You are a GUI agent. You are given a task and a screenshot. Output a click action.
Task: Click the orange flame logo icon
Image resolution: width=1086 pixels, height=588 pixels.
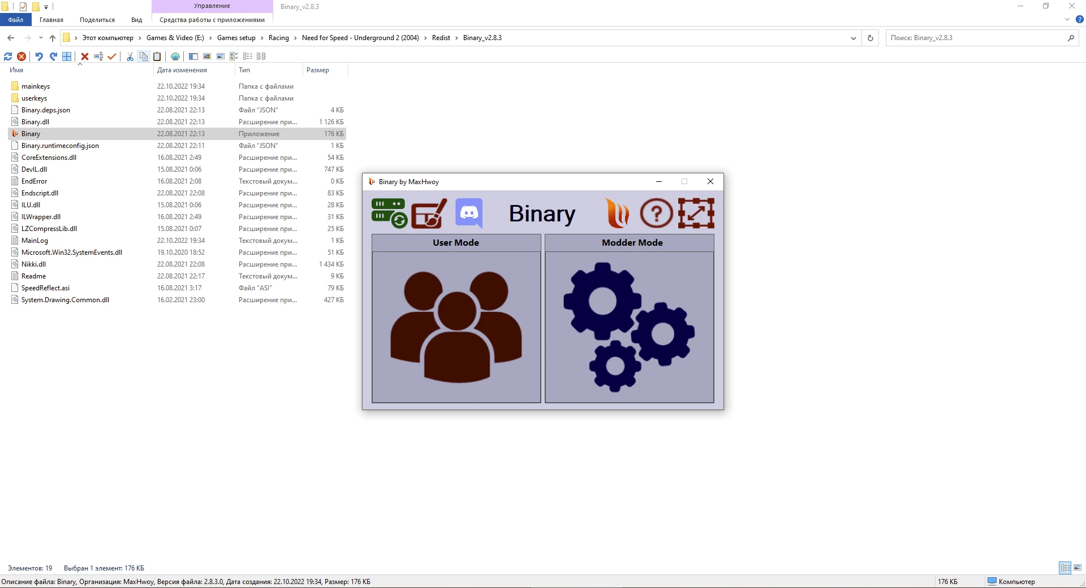tap(617, 214)
